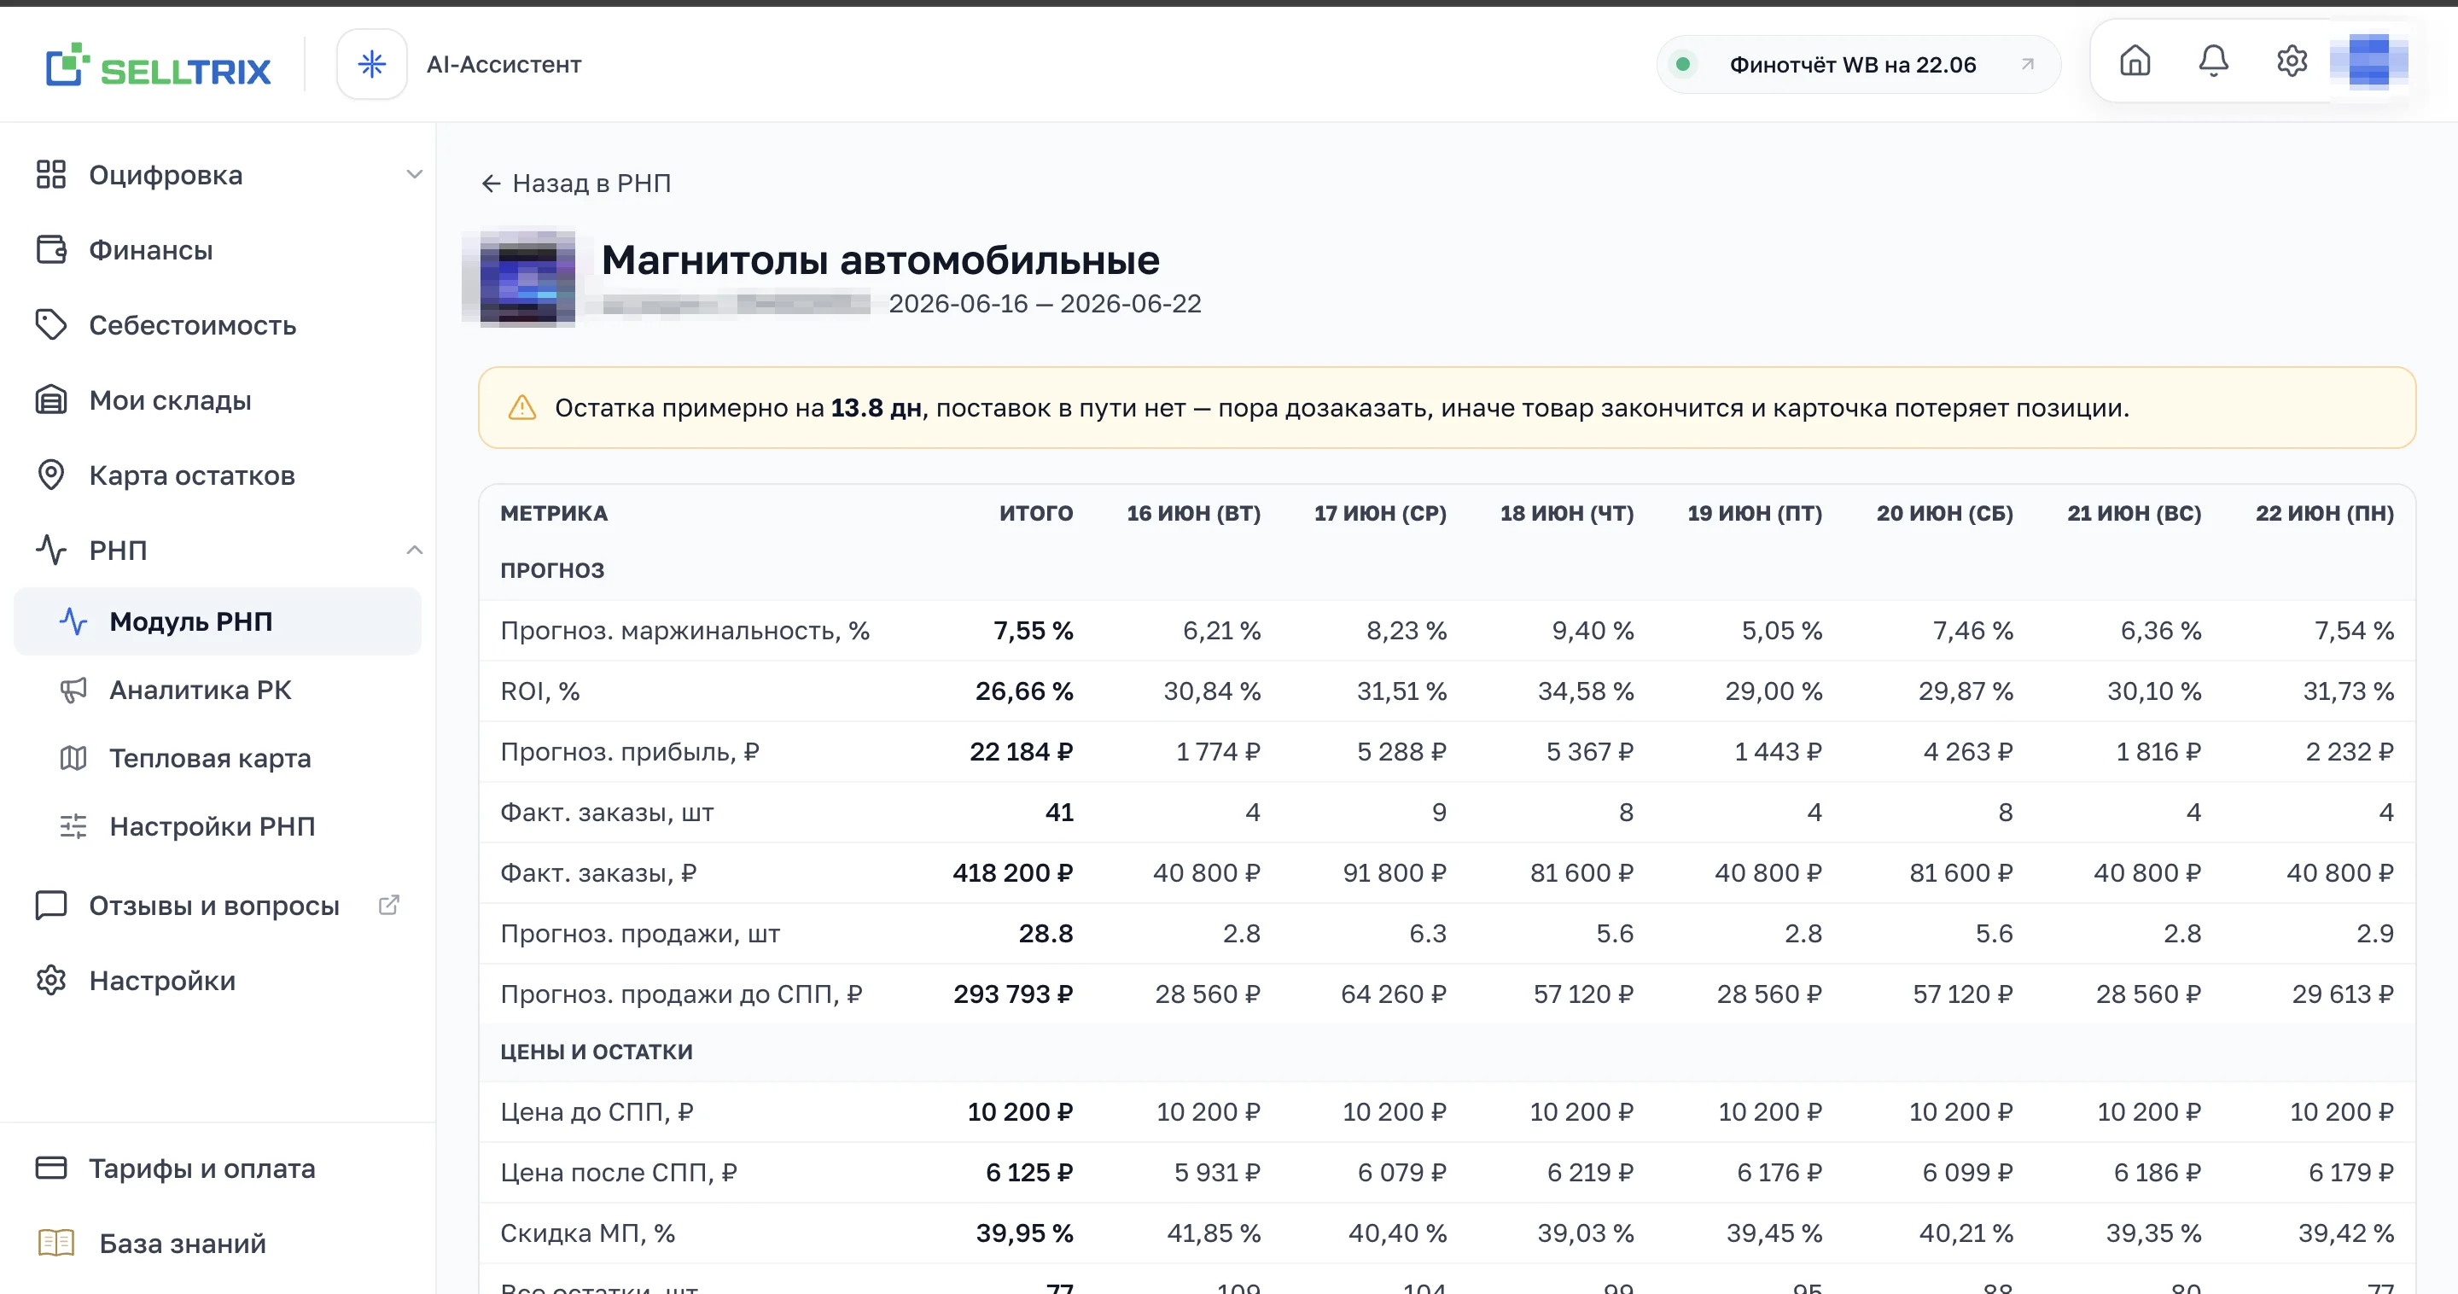Click the РНП pulse icon
Screen dimensions: 2458x1294
(50, 550)
